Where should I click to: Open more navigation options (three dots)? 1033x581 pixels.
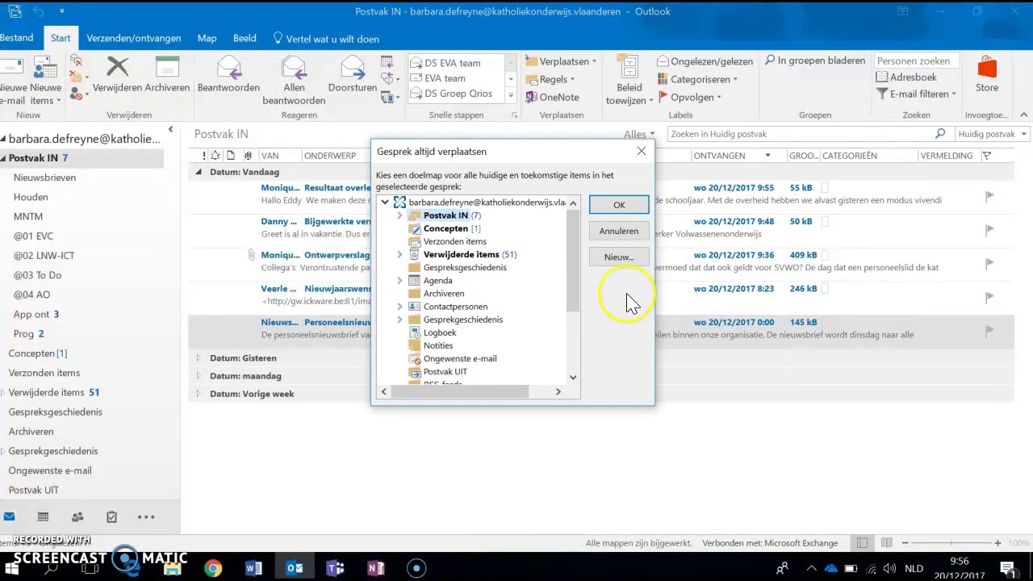(x=146, y=517)
